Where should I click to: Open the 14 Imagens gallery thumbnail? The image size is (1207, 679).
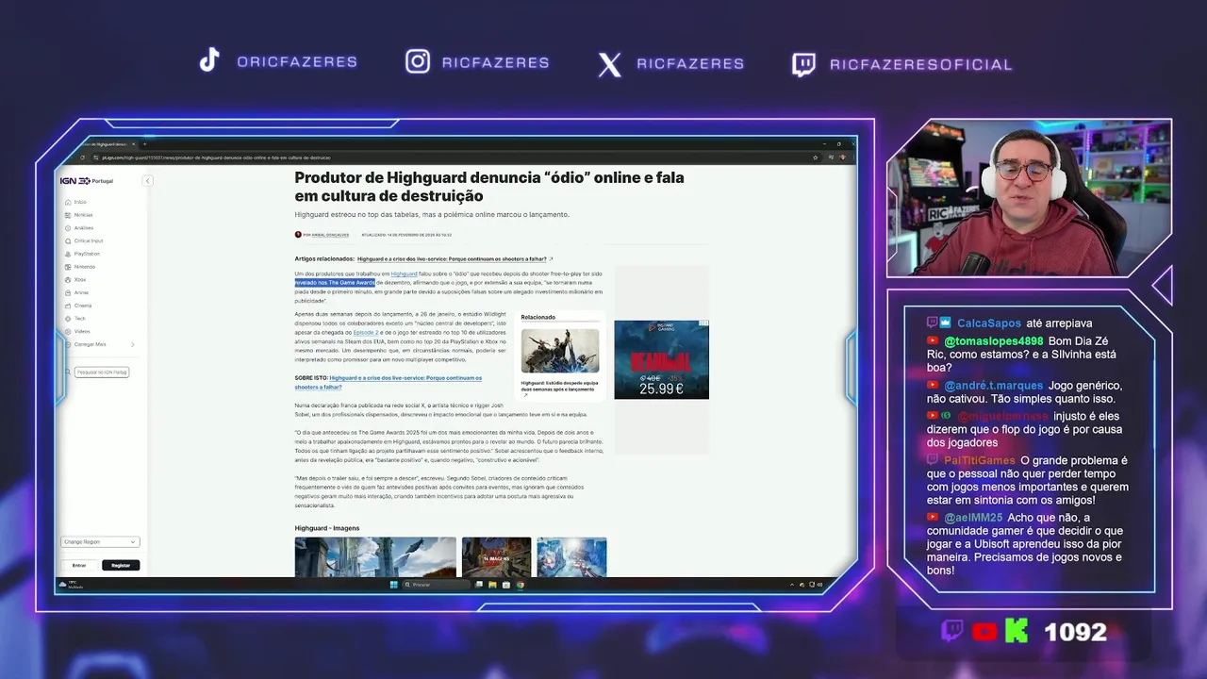coord(496,556)
